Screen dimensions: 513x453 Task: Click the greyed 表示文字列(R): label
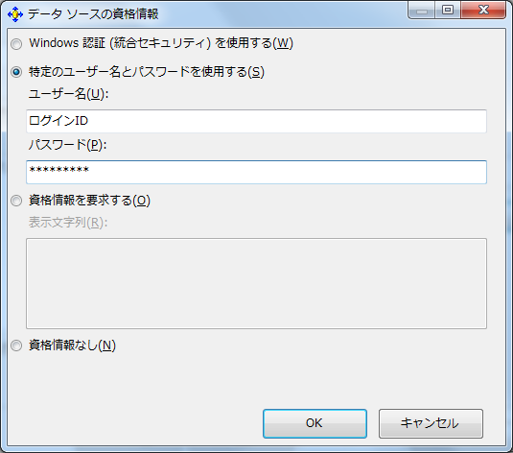[x=68, y=223]
